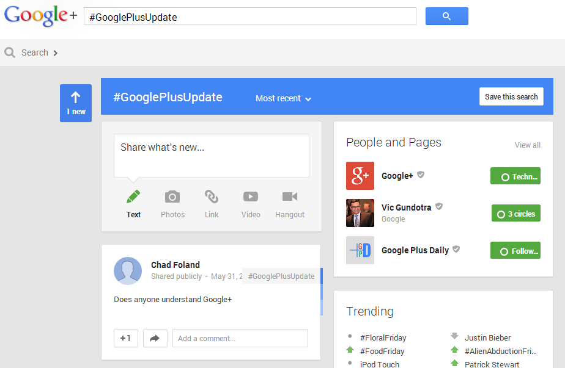Viewport: 565px width, 368px height.
Task: Open the Chad Foland name link
Action: pyautogui.click(x=175, y=265)
